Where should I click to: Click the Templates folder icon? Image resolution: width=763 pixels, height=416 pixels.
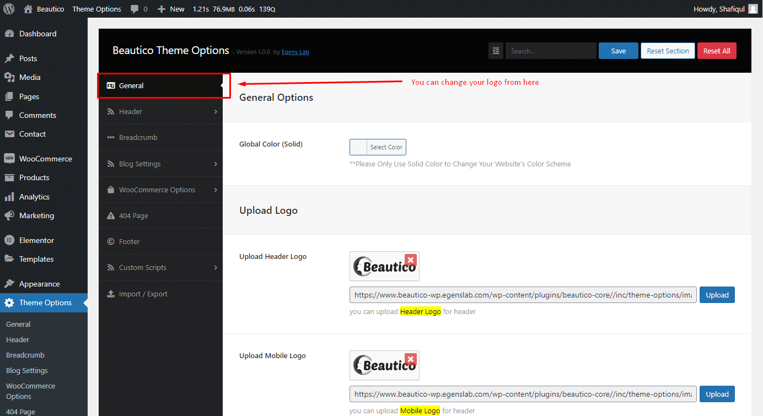(x=9, y=259)
